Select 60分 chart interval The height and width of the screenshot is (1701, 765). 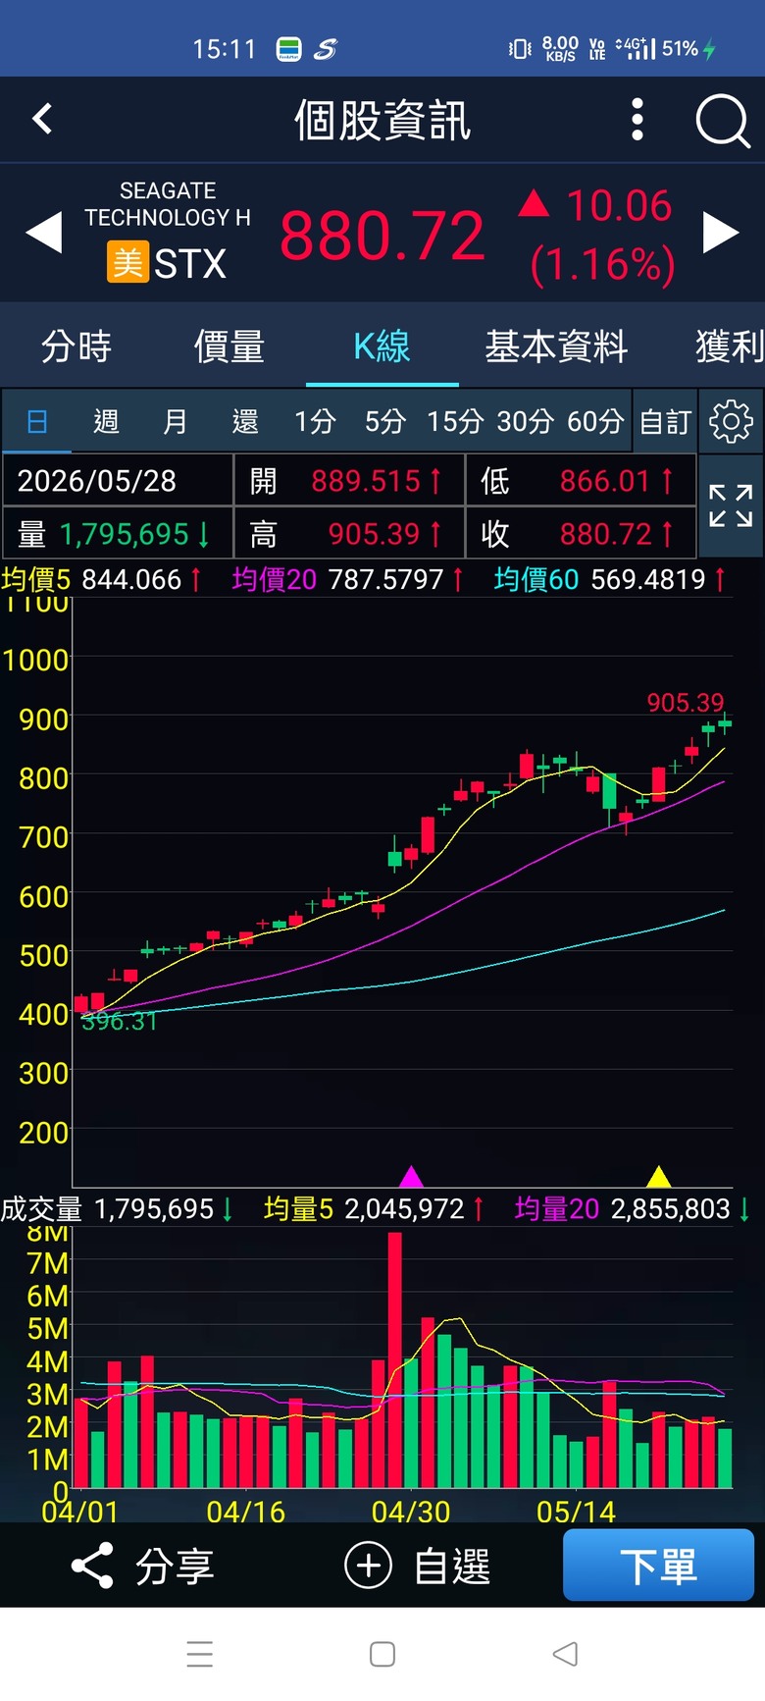tap(595, 421)
